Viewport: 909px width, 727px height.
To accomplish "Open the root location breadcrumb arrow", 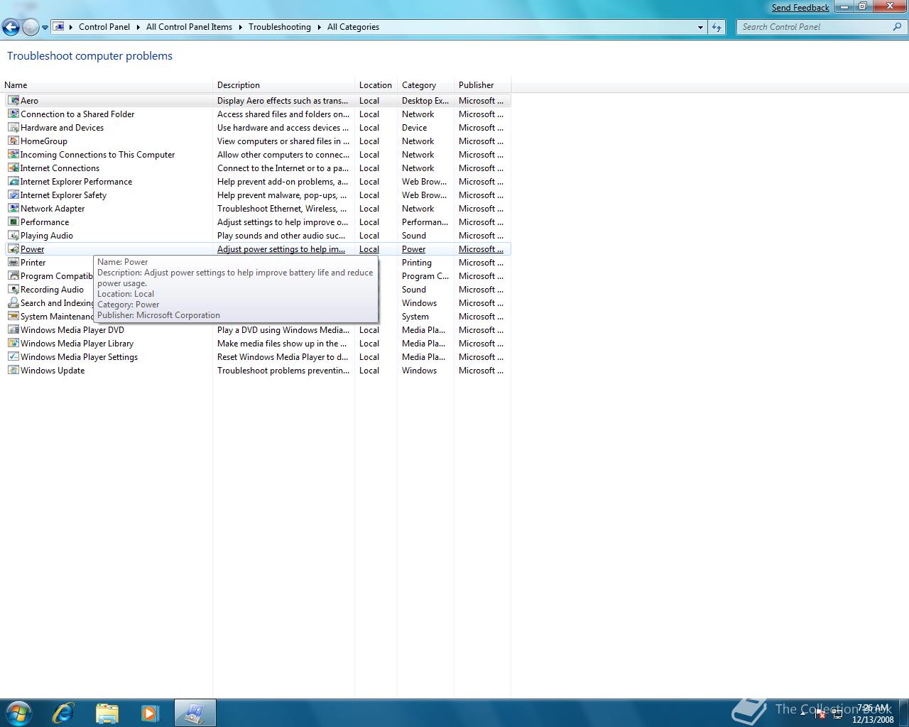I will [71, 27].
